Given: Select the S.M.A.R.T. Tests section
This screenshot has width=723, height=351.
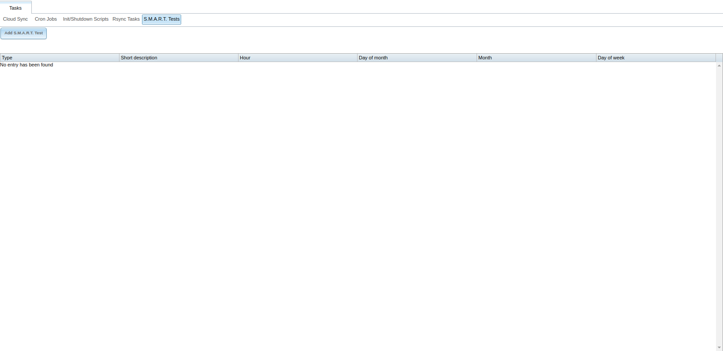Looking at the screenshot, I should (x=162, y=19).
